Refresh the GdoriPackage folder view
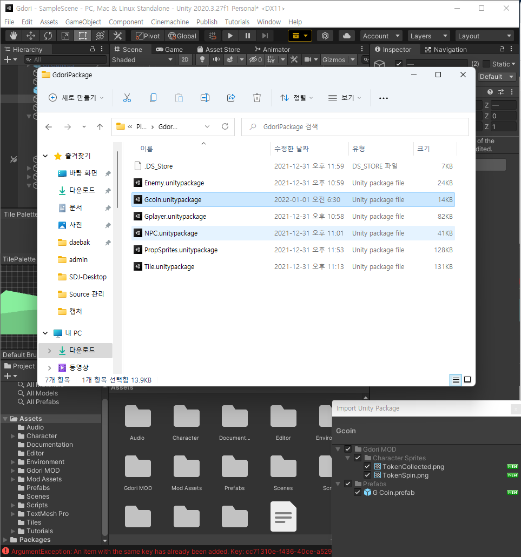The width and height of the screenshot is (521, 557). coord(225,126)
